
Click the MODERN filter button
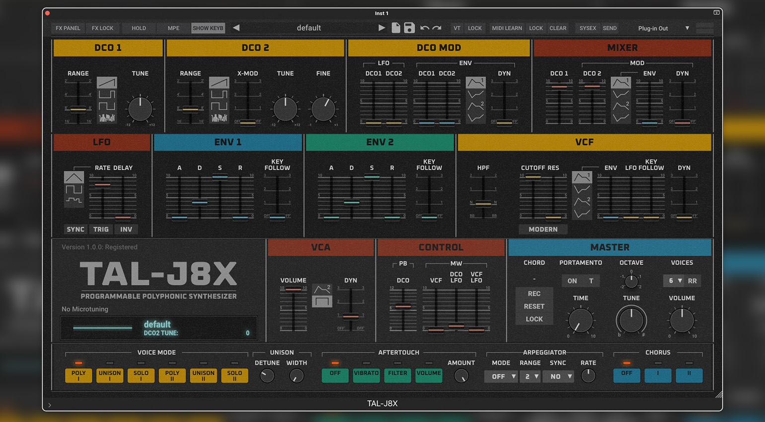click(543, 229)
